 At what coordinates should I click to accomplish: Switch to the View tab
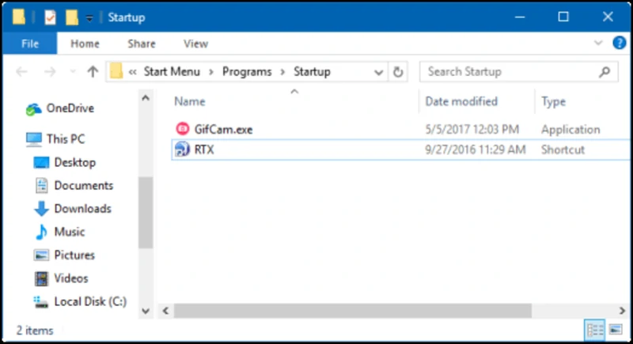pos(195,44)
